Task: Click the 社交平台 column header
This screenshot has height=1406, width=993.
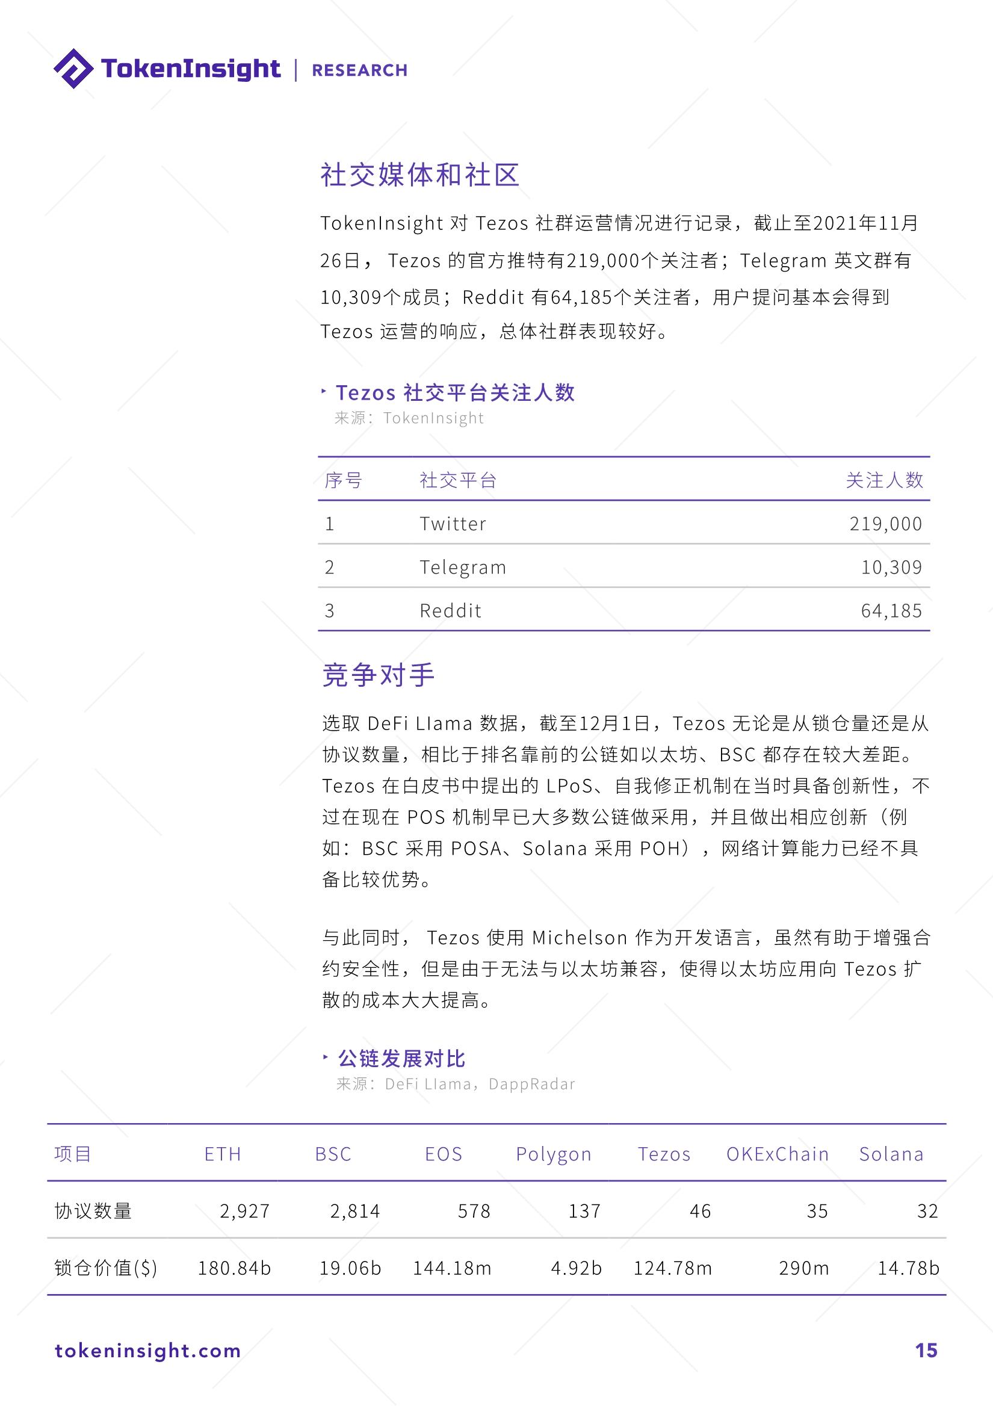Action: [x=458, y=480]
